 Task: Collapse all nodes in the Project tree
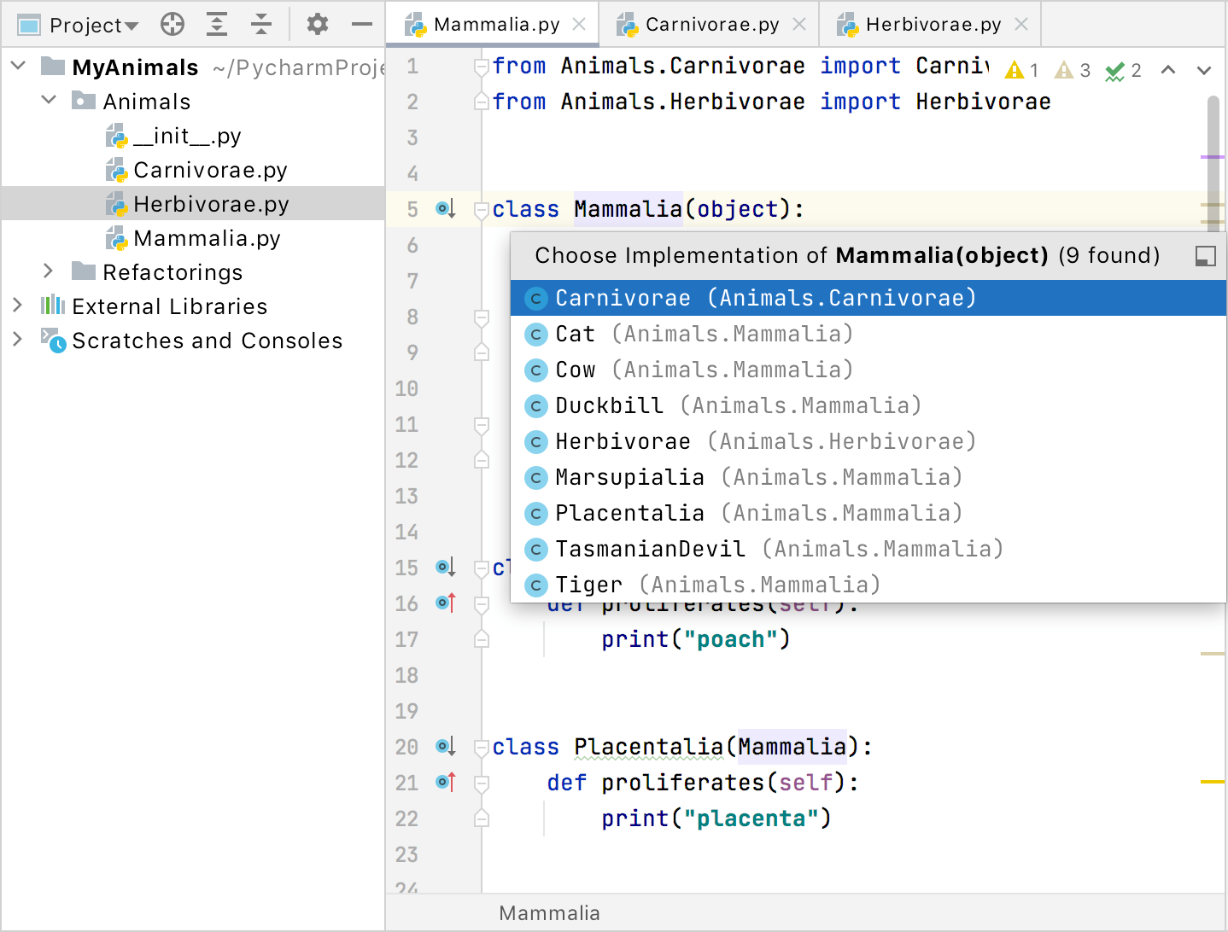pos(260,24)
